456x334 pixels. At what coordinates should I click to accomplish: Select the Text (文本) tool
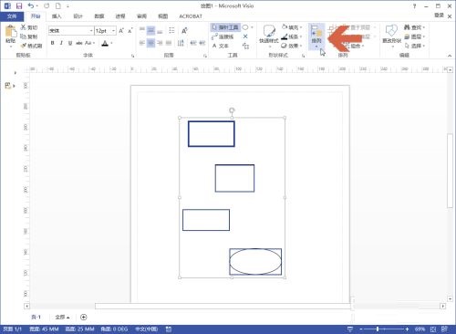(x=221, y=46)
